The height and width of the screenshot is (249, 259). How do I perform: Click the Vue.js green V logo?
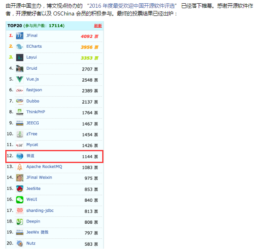click(x=20, y=79)
